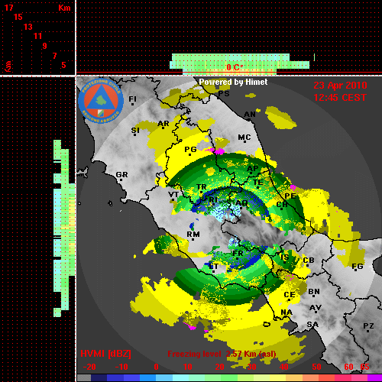This screenshot has width=382, height=382.
Task: Click the '17' height axis label
Action: click(8, 8)
